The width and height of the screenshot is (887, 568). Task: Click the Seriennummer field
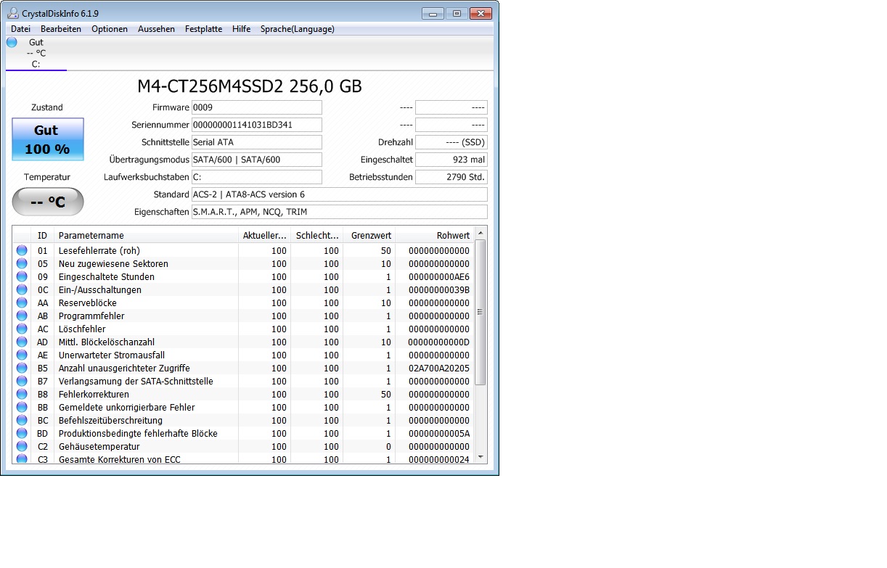click(x=256, y=125)
